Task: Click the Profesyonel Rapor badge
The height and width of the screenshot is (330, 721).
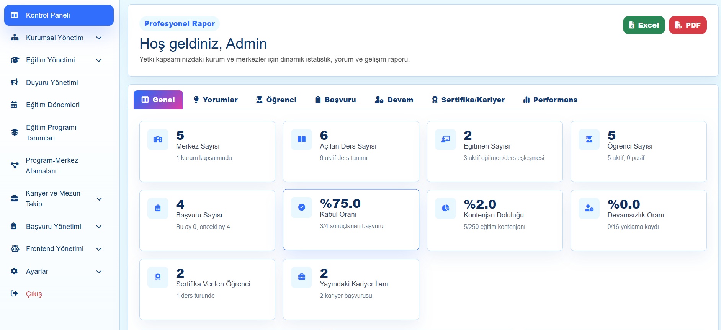Action: pyautogui.click(x=180, y=24)
